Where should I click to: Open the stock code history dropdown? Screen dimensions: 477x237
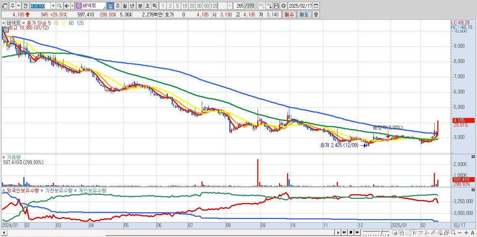(53, 6)
